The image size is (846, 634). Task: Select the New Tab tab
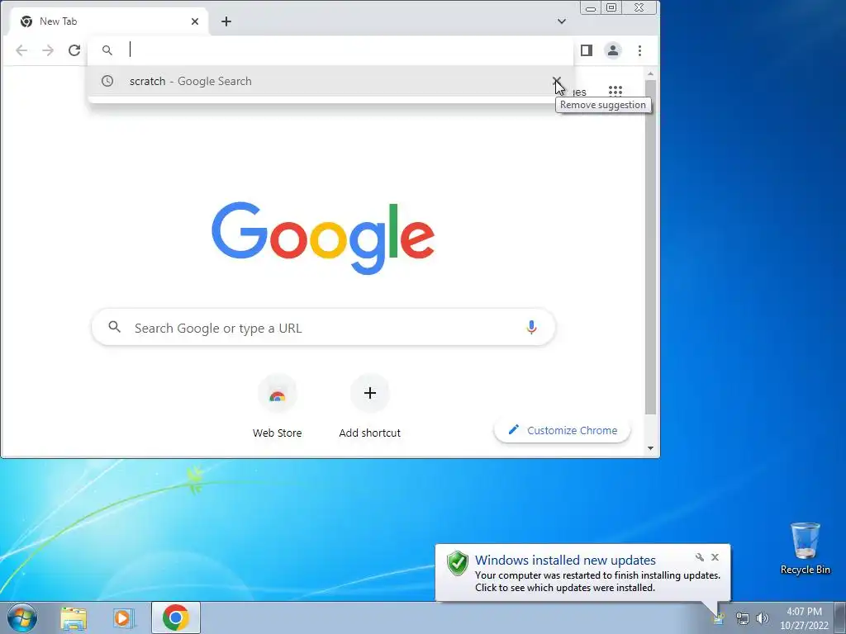click(110, 21)
